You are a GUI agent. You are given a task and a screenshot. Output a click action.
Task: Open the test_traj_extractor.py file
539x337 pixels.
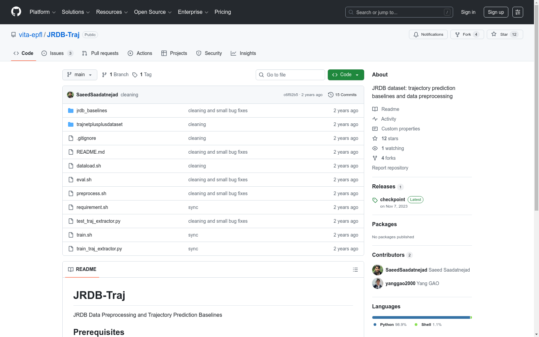[x=98, y=221]
